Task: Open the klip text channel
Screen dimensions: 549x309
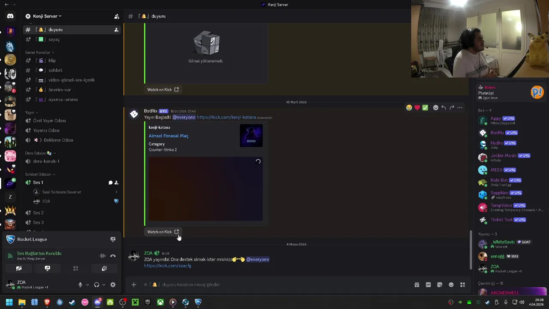Action: [x=72, y=61]
